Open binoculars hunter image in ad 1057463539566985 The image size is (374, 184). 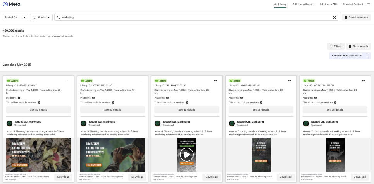tap(112, 155)
